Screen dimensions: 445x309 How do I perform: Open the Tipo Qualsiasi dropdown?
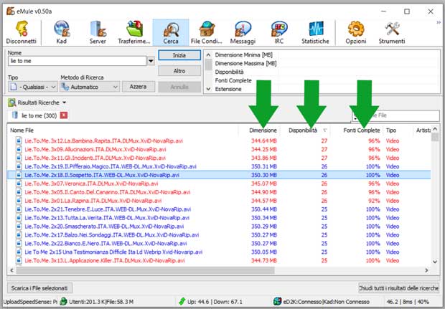(x=33, y=87)
